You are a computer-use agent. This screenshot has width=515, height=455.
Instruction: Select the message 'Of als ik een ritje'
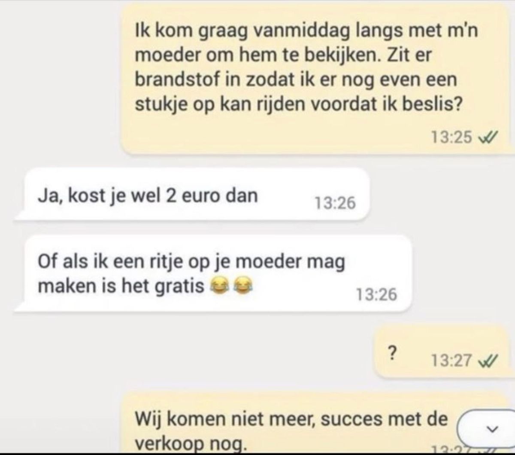(213, 273)
